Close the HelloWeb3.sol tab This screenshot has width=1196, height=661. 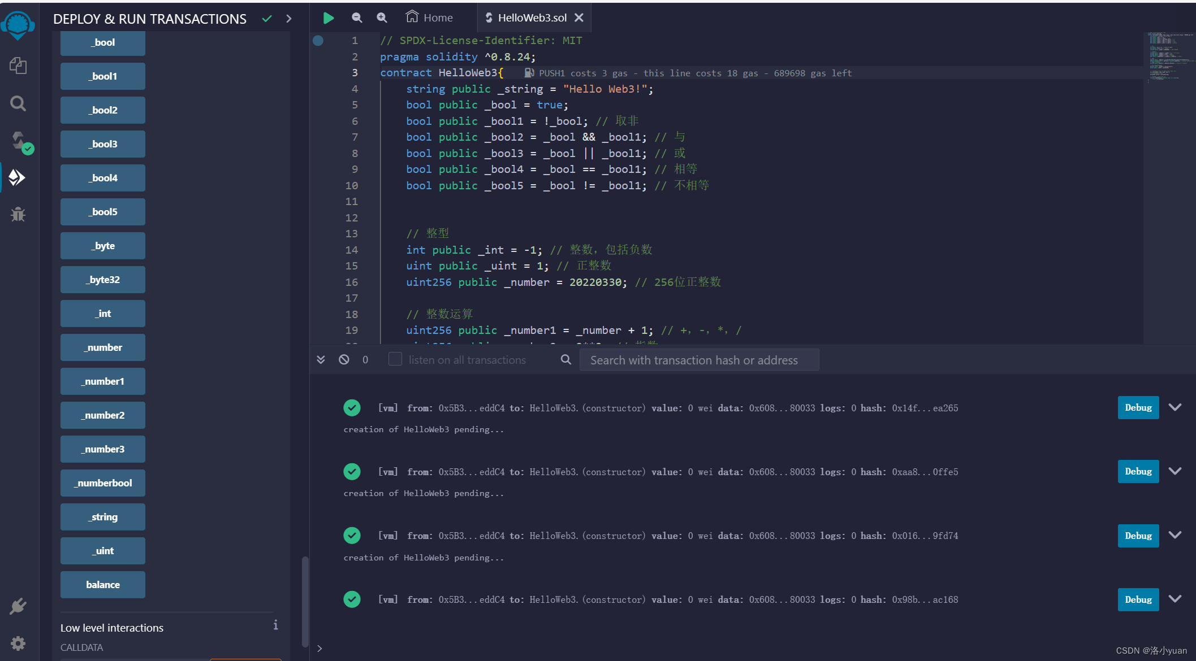pos(579,18)
